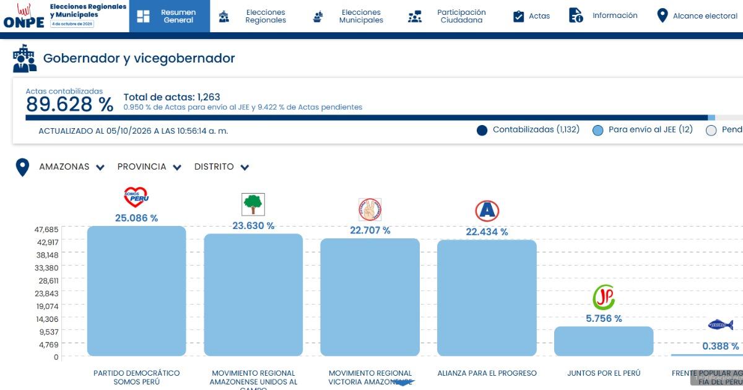
Task: Click the Actas checklist icon
Action: pos(518,16)
